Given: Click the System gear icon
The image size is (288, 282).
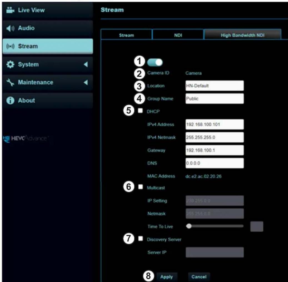Looking at the screenshot, I should coord(10,65).
